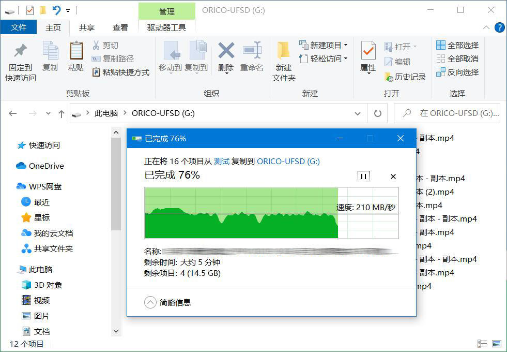Open 图片 folder in sidebar
This screenshot has width=507, height=352.
coord(35,316)
